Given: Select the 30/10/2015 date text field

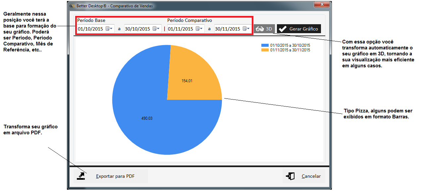Looking at the screenshot, I should coord(137,29).
